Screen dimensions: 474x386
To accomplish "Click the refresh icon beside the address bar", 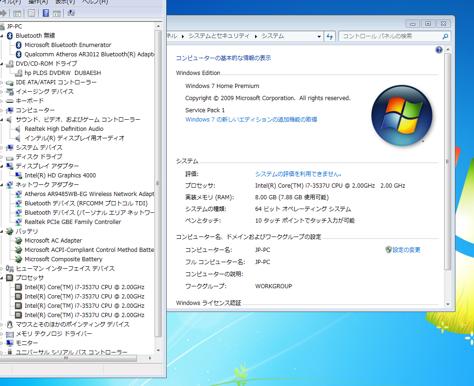I will 330,36.
